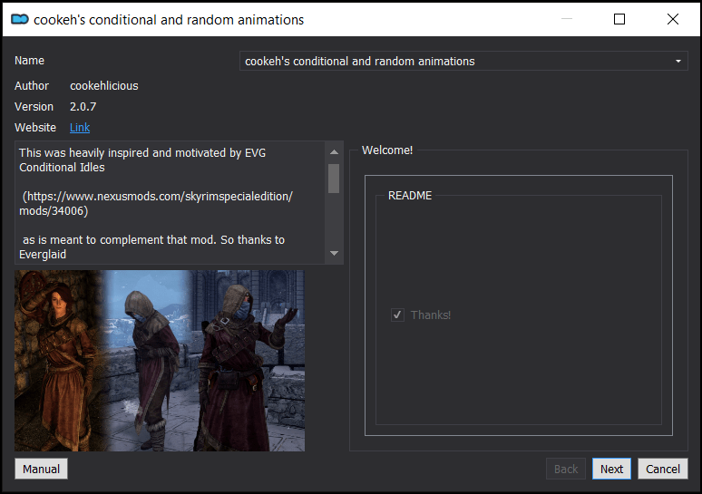Maximize the installer window
Screen dimensions: 702x494
[619, 19]
